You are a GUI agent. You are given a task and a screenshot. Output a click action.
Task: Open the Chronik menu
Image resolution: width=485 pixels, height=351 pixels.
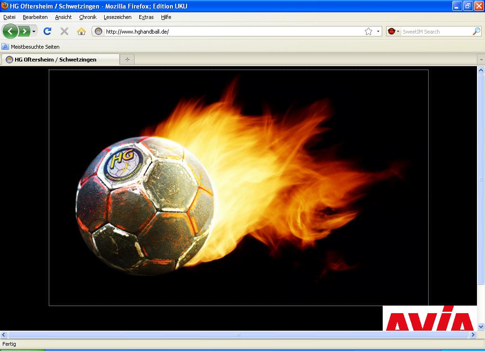[x=88, y=17]
